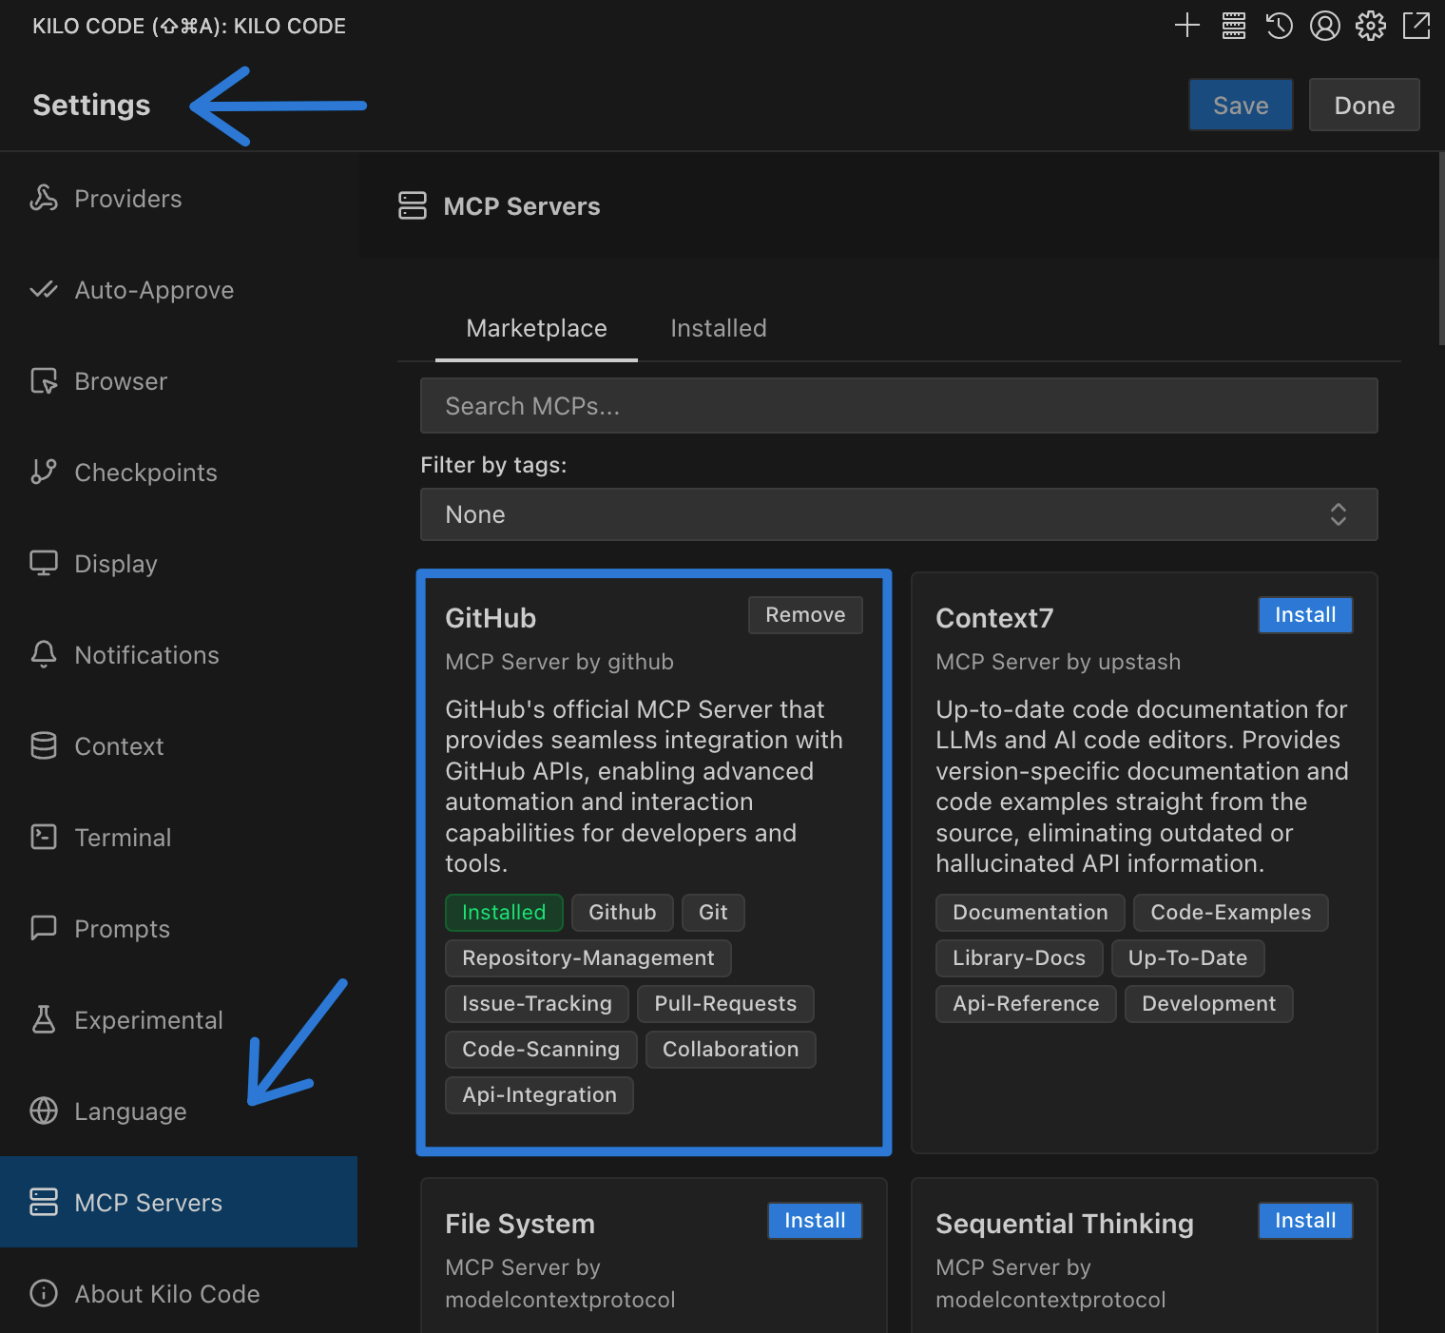Select the Api-Integration tag
The width and height of the screenshot is (1445, 1333).
click(539, 1095)
